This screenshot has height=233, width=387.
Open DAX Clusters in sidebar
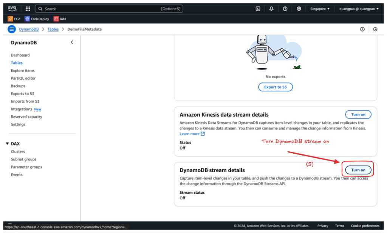coord(18,151)
